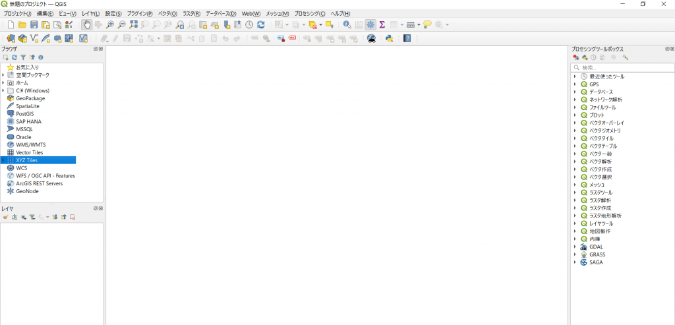Click the processing toolbox search field
675x325 pixels.
coord(622,68)
